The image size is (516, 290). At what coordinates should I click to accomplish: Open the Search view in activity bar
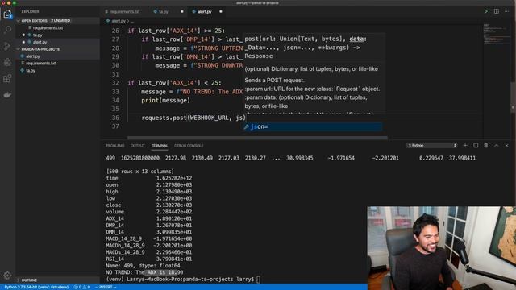click(7, 30)
